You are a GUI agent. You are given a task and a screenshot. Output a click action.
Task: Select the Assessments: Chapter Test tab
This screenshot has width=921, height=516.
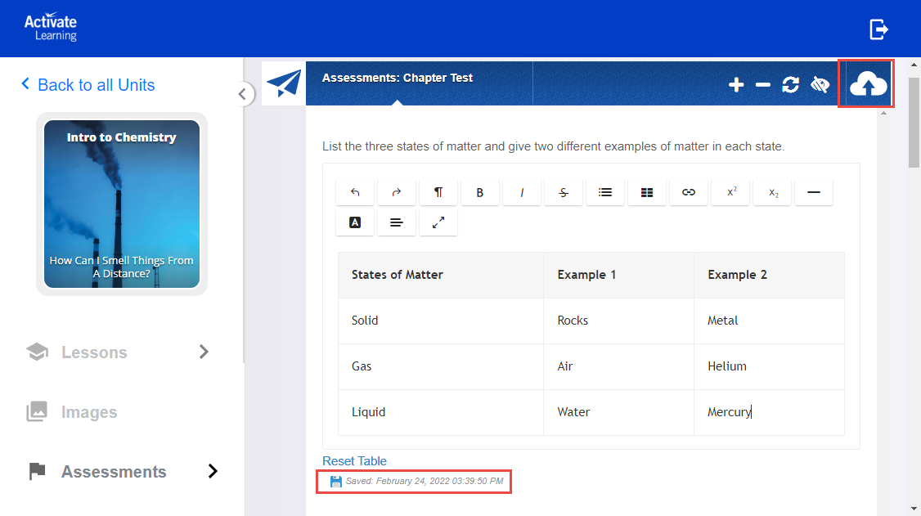[397, 78]
